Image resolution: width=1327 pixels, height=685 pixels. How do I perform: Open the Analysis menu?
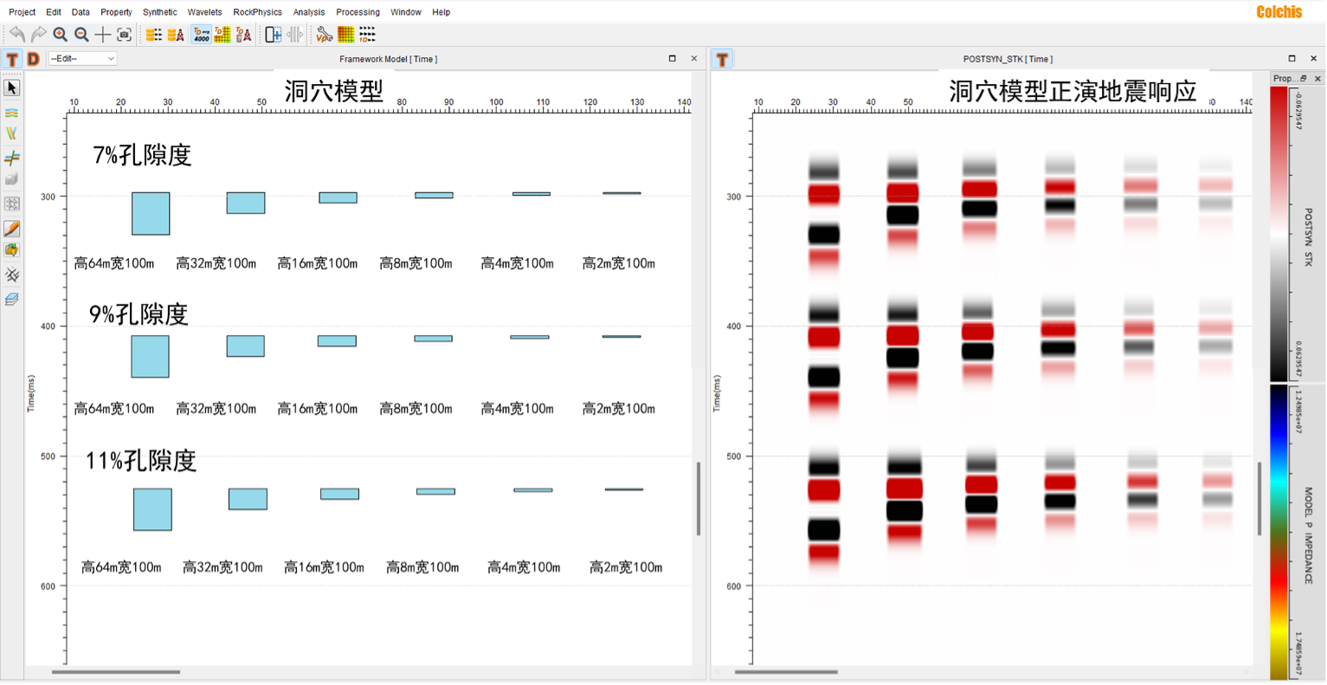pyautogui.click(x=309, y=12)
